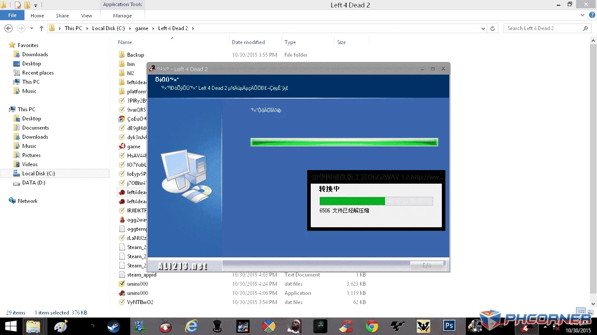Open Recent places in Favorites
Image resolution: width=597 pixels, height=335 pixels.
[38, 73]
